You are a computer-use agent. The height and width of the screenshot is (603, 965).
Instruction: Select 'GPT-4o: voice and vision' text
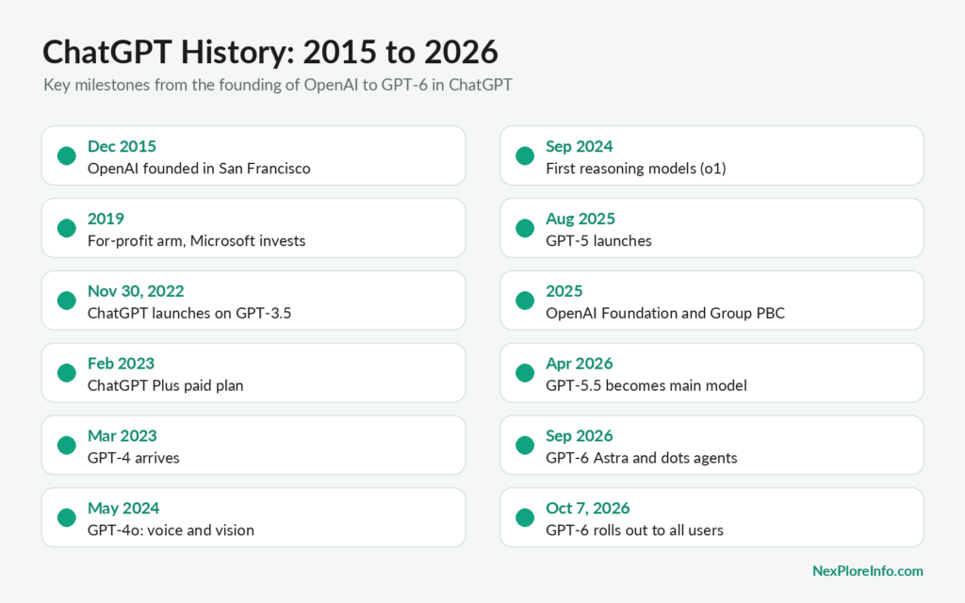tap(171, 530)
